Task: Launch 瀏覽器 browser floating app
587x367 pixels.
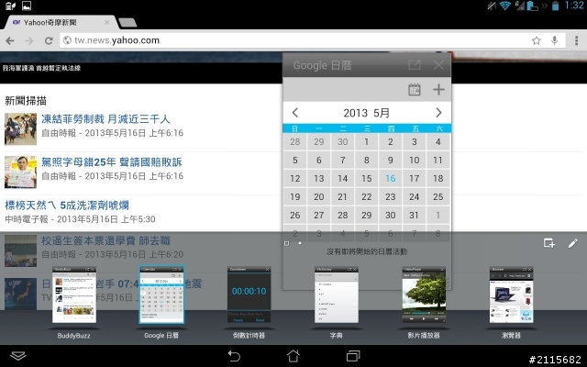Action: (511, 295)
